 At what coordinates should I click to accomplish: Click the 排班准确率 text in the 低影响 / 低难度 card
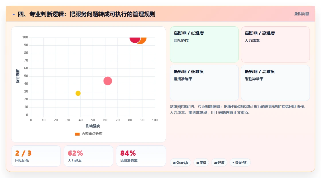[183, 79]
